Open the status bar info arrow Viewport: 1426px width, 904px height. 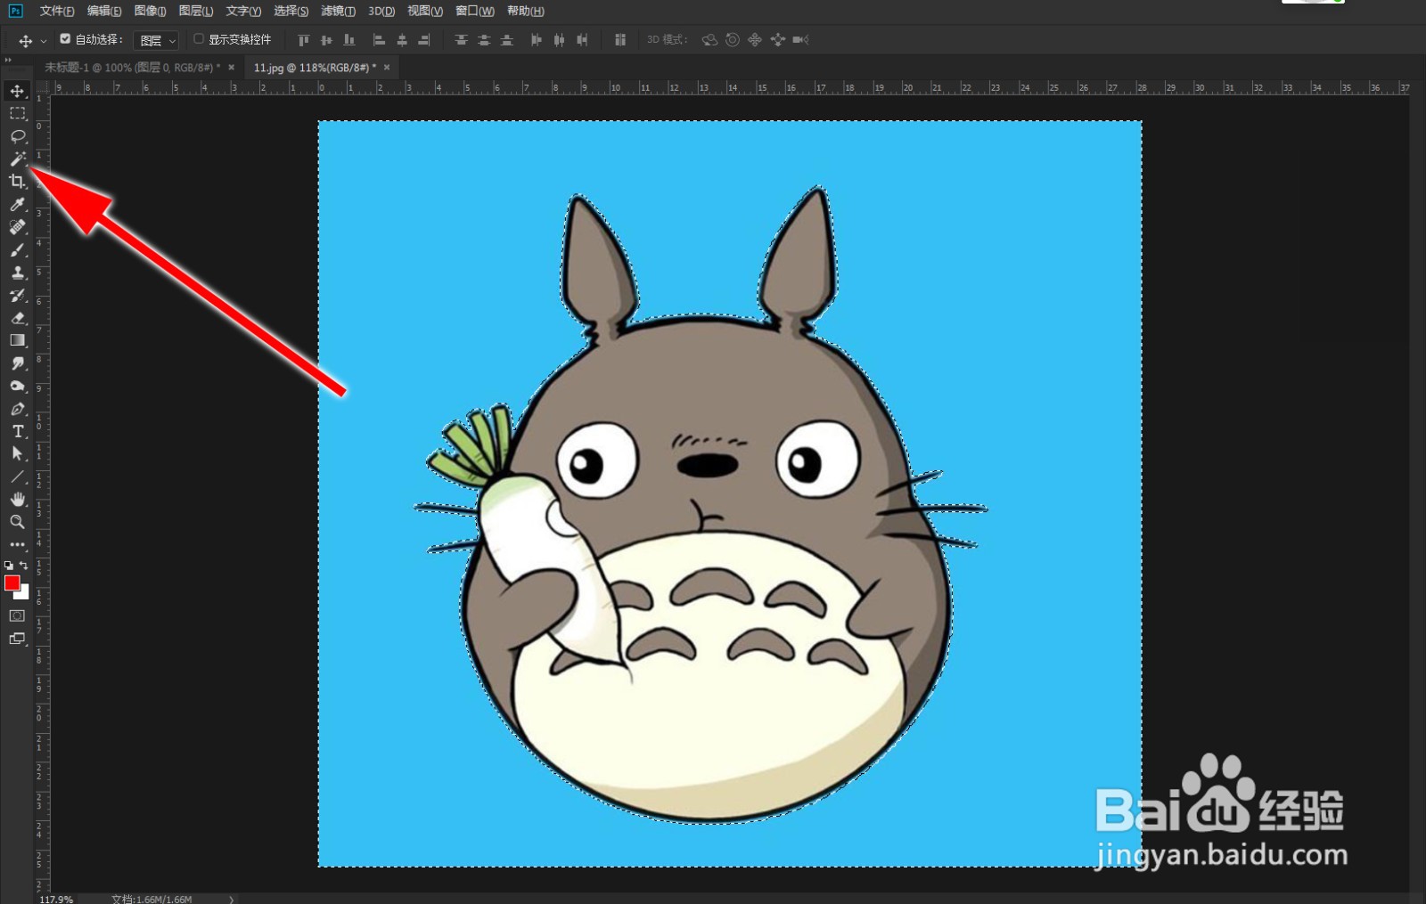[x=232, y=899]
